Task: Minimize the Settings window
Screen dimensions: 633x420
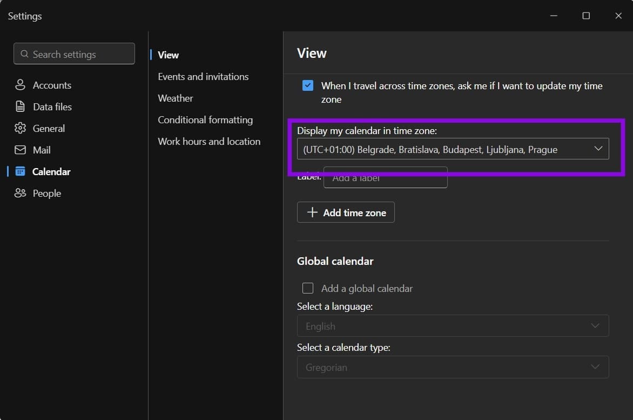Action: (554, 15)
